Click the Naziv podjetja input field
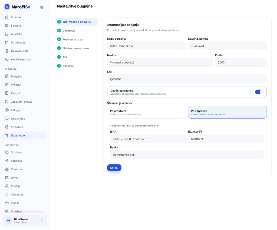The image size is (277, 230). coord(146,46)
